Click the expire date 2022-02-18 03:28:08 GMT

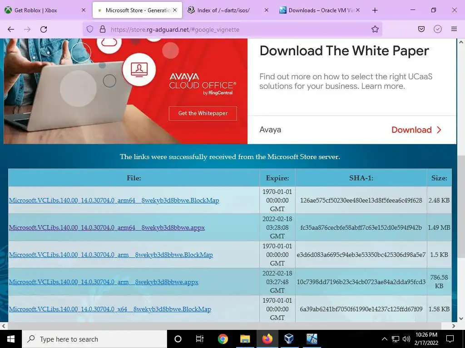[277, 227]
